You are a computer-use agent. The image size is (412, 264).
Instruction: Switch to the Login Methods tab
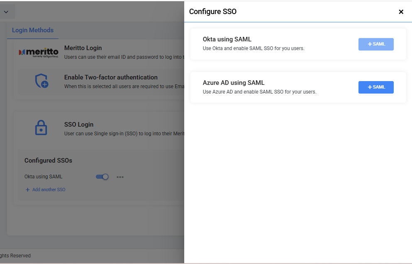pos(32,30)
